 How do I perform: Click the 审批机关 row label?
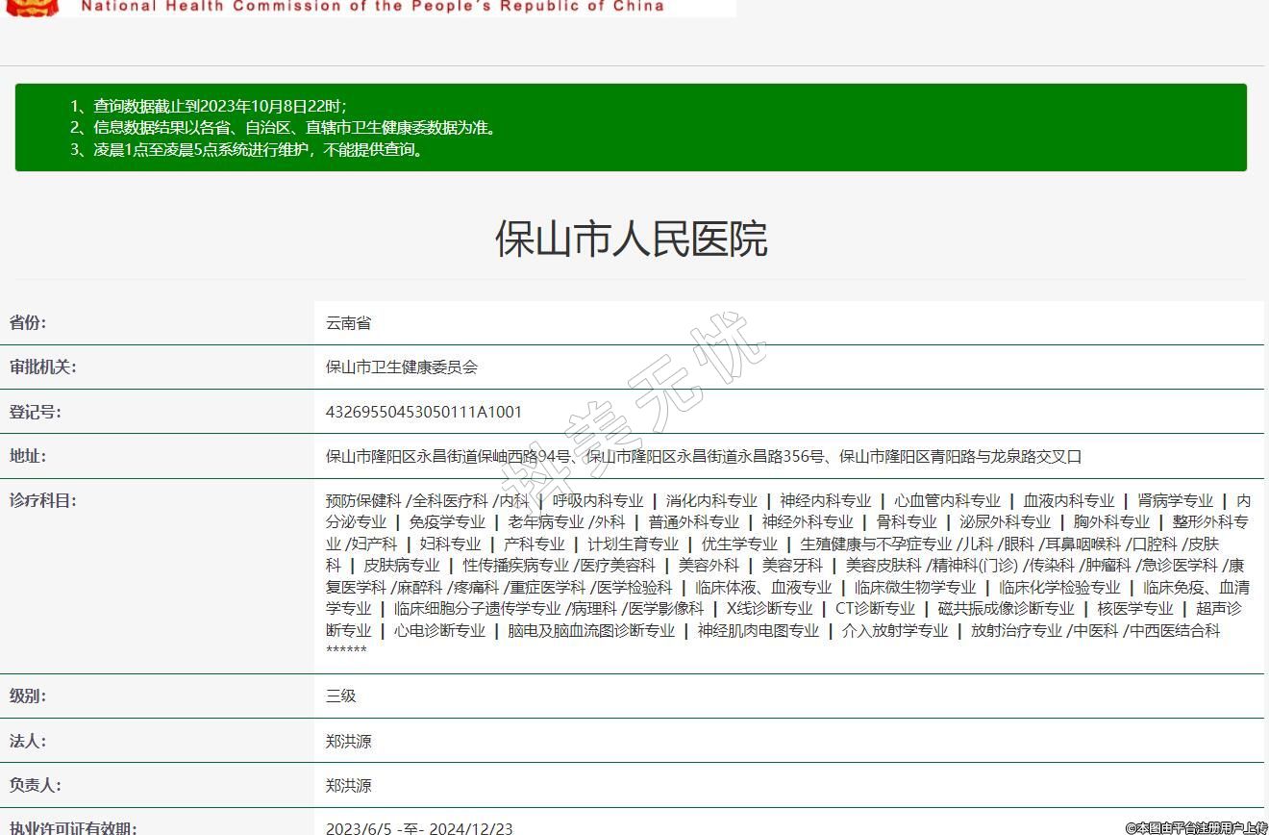[x=42, y=367]
